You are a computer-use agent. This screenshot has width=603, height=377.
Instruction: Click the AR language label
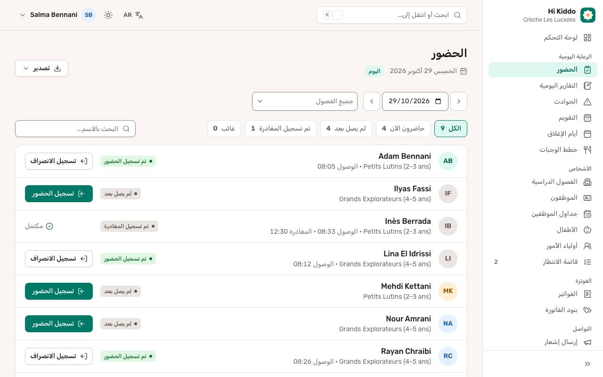pyautogui.click(x=128, y=15)
